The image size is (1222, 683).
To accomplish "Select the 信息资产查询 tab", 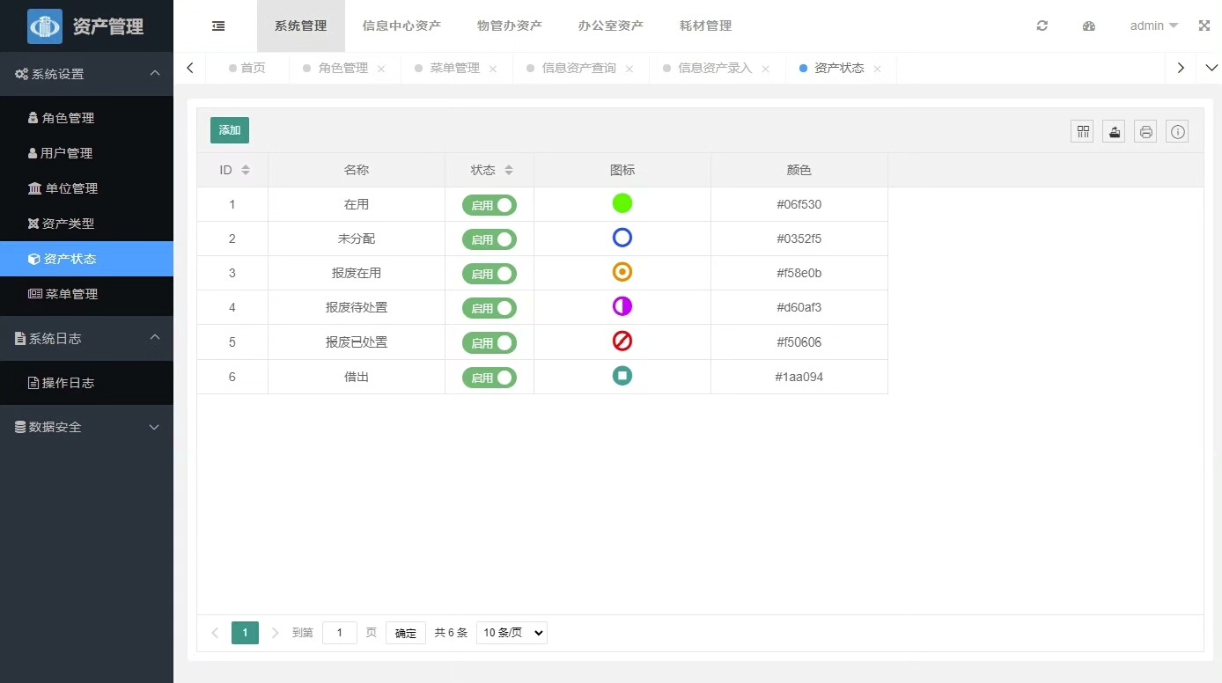I will point(578,69).
